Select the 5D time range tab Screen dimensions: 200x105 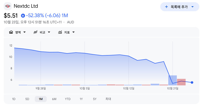[27, 99]
